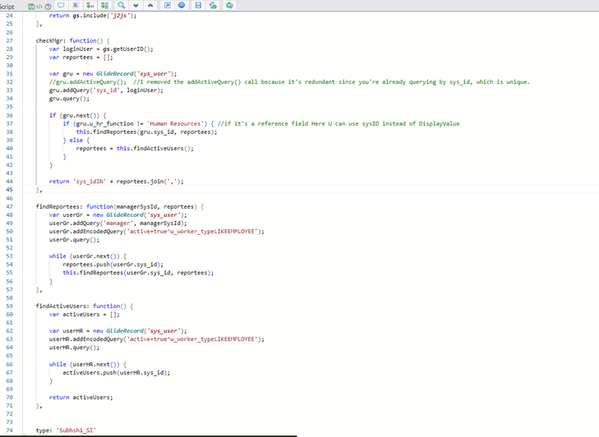Click the 'var loginUser = gs.getUserID();' line
This screenshot has height=437, width=599.
101,49
